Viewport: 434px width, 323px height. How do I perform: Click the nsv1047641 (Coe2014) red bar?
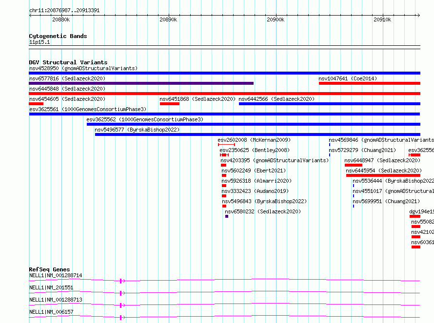[370, 83]
